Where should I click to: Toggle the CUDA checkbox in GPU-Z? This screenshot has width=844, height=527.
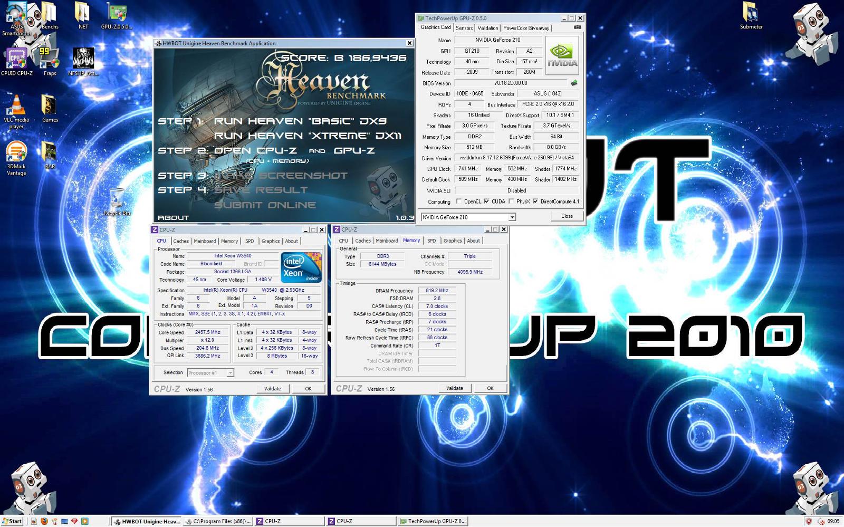[486, 201]
